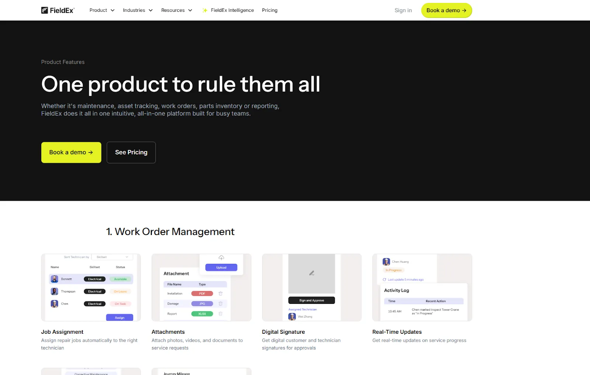
Task: Click Sign and Approve in Digital Signature card
Action: 312,300
